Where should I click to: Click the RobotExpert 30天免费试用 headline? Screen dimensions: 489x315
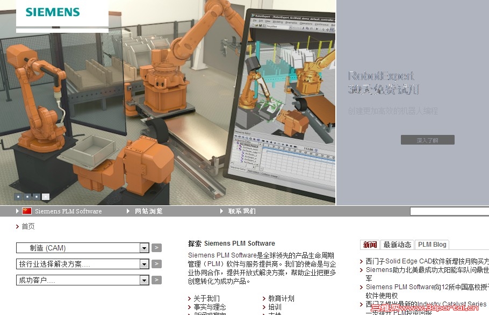pos(384,82)
